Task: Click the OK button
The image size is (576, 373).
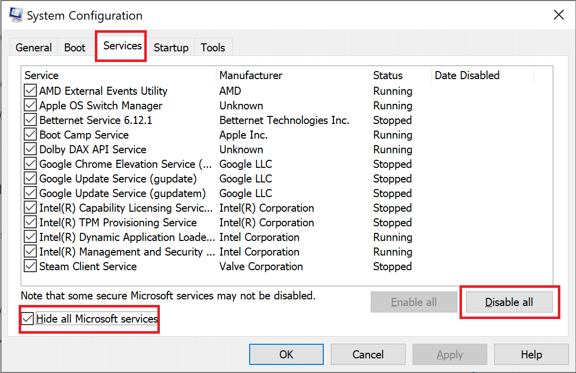Action: [286, 355]
